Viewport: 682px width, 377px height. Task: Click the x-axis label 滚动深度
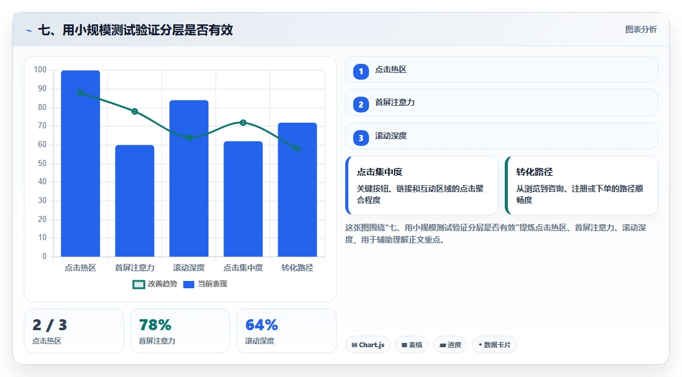(189, 268)
